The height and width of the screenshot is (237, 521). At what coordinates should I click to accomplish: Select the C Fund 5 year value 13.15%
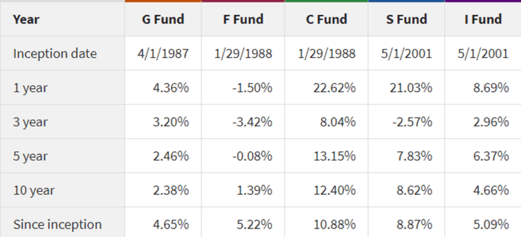tap(334, 156)
